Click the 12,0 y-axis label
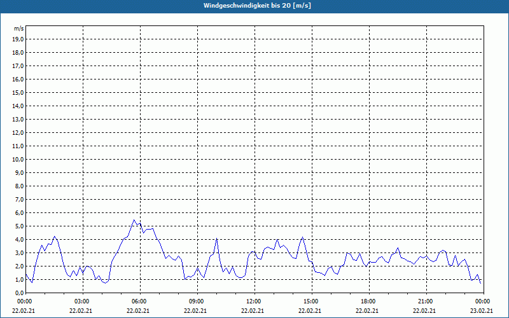Image resolution: width=509 pixels, height=318 pixels. 18,133
